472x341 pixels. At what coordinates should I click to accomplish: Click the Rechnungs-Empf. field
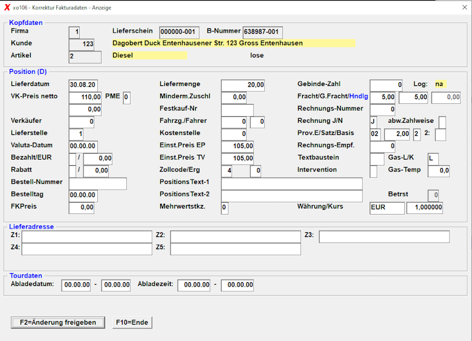coord(383,146)
